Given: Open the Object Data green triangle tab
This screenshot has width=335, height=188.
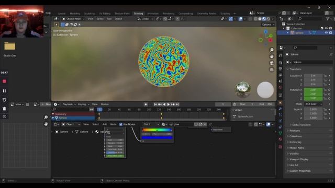Looking at the screenshot, I should [281, 133].
